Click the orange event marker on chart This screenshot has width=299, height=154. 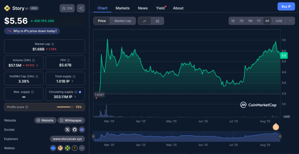pos(276,127)
